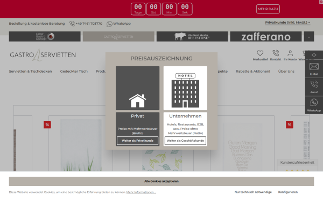Click the WhatsApp icon in the top bar
Screen dimensions: 323x202
coord(109,24)
